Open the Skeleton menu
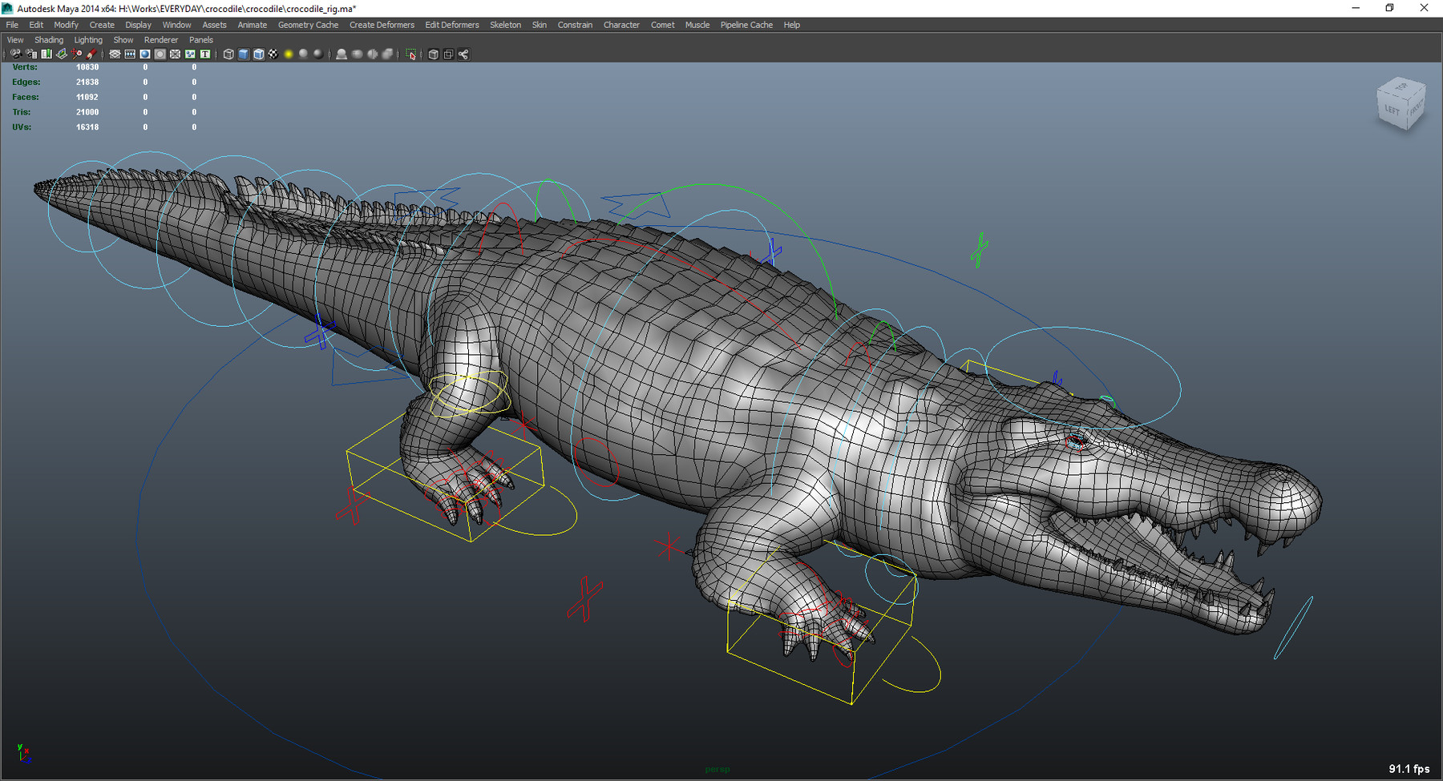Viewport: 1443px width, 781px height. coord(505,25)
